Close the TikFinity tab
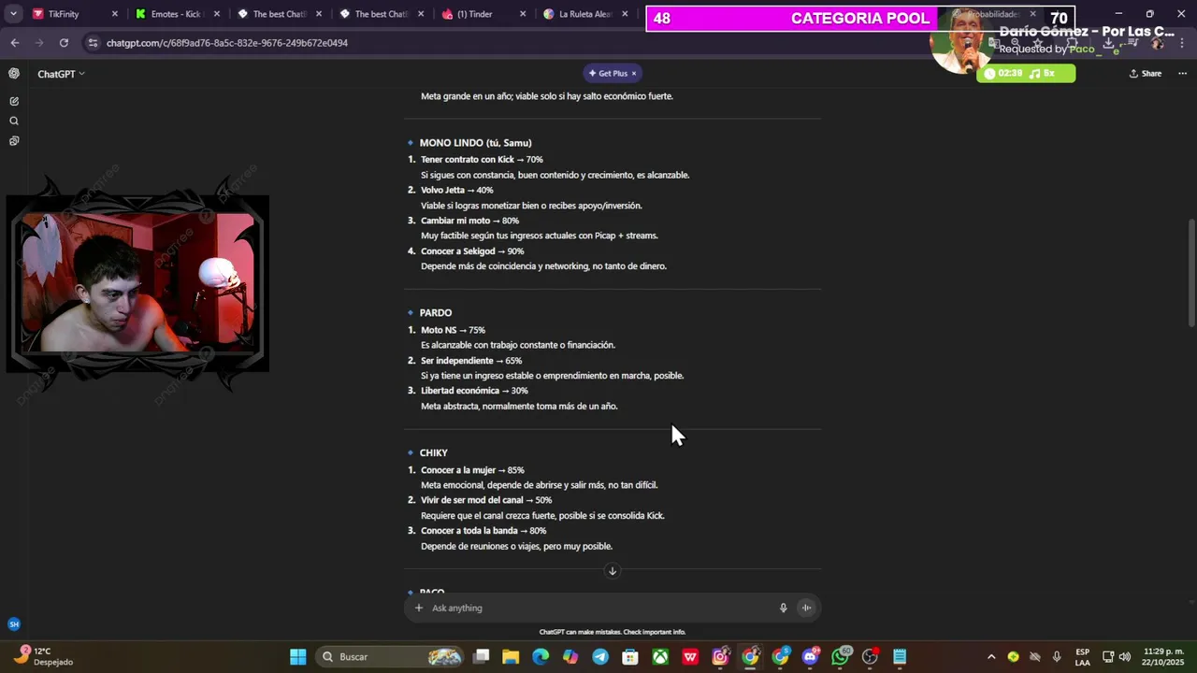This screenshot has width=1197, height=673. click(x=115, y=14)
